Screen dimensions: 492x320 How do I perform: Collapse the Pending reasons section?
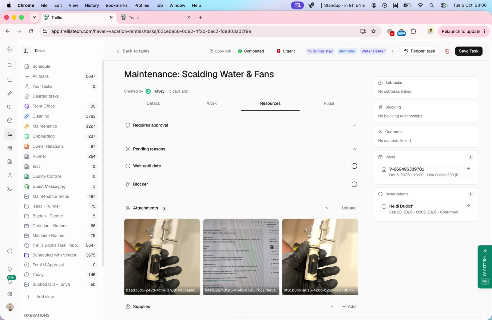pyautogui.click(x=354, y=149)
